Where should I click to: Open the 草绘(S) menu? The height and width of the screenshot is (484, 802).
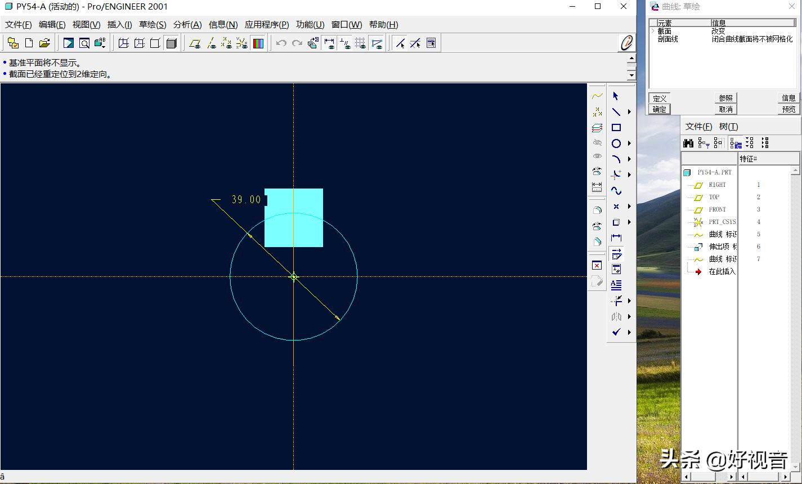click(153, 25)
